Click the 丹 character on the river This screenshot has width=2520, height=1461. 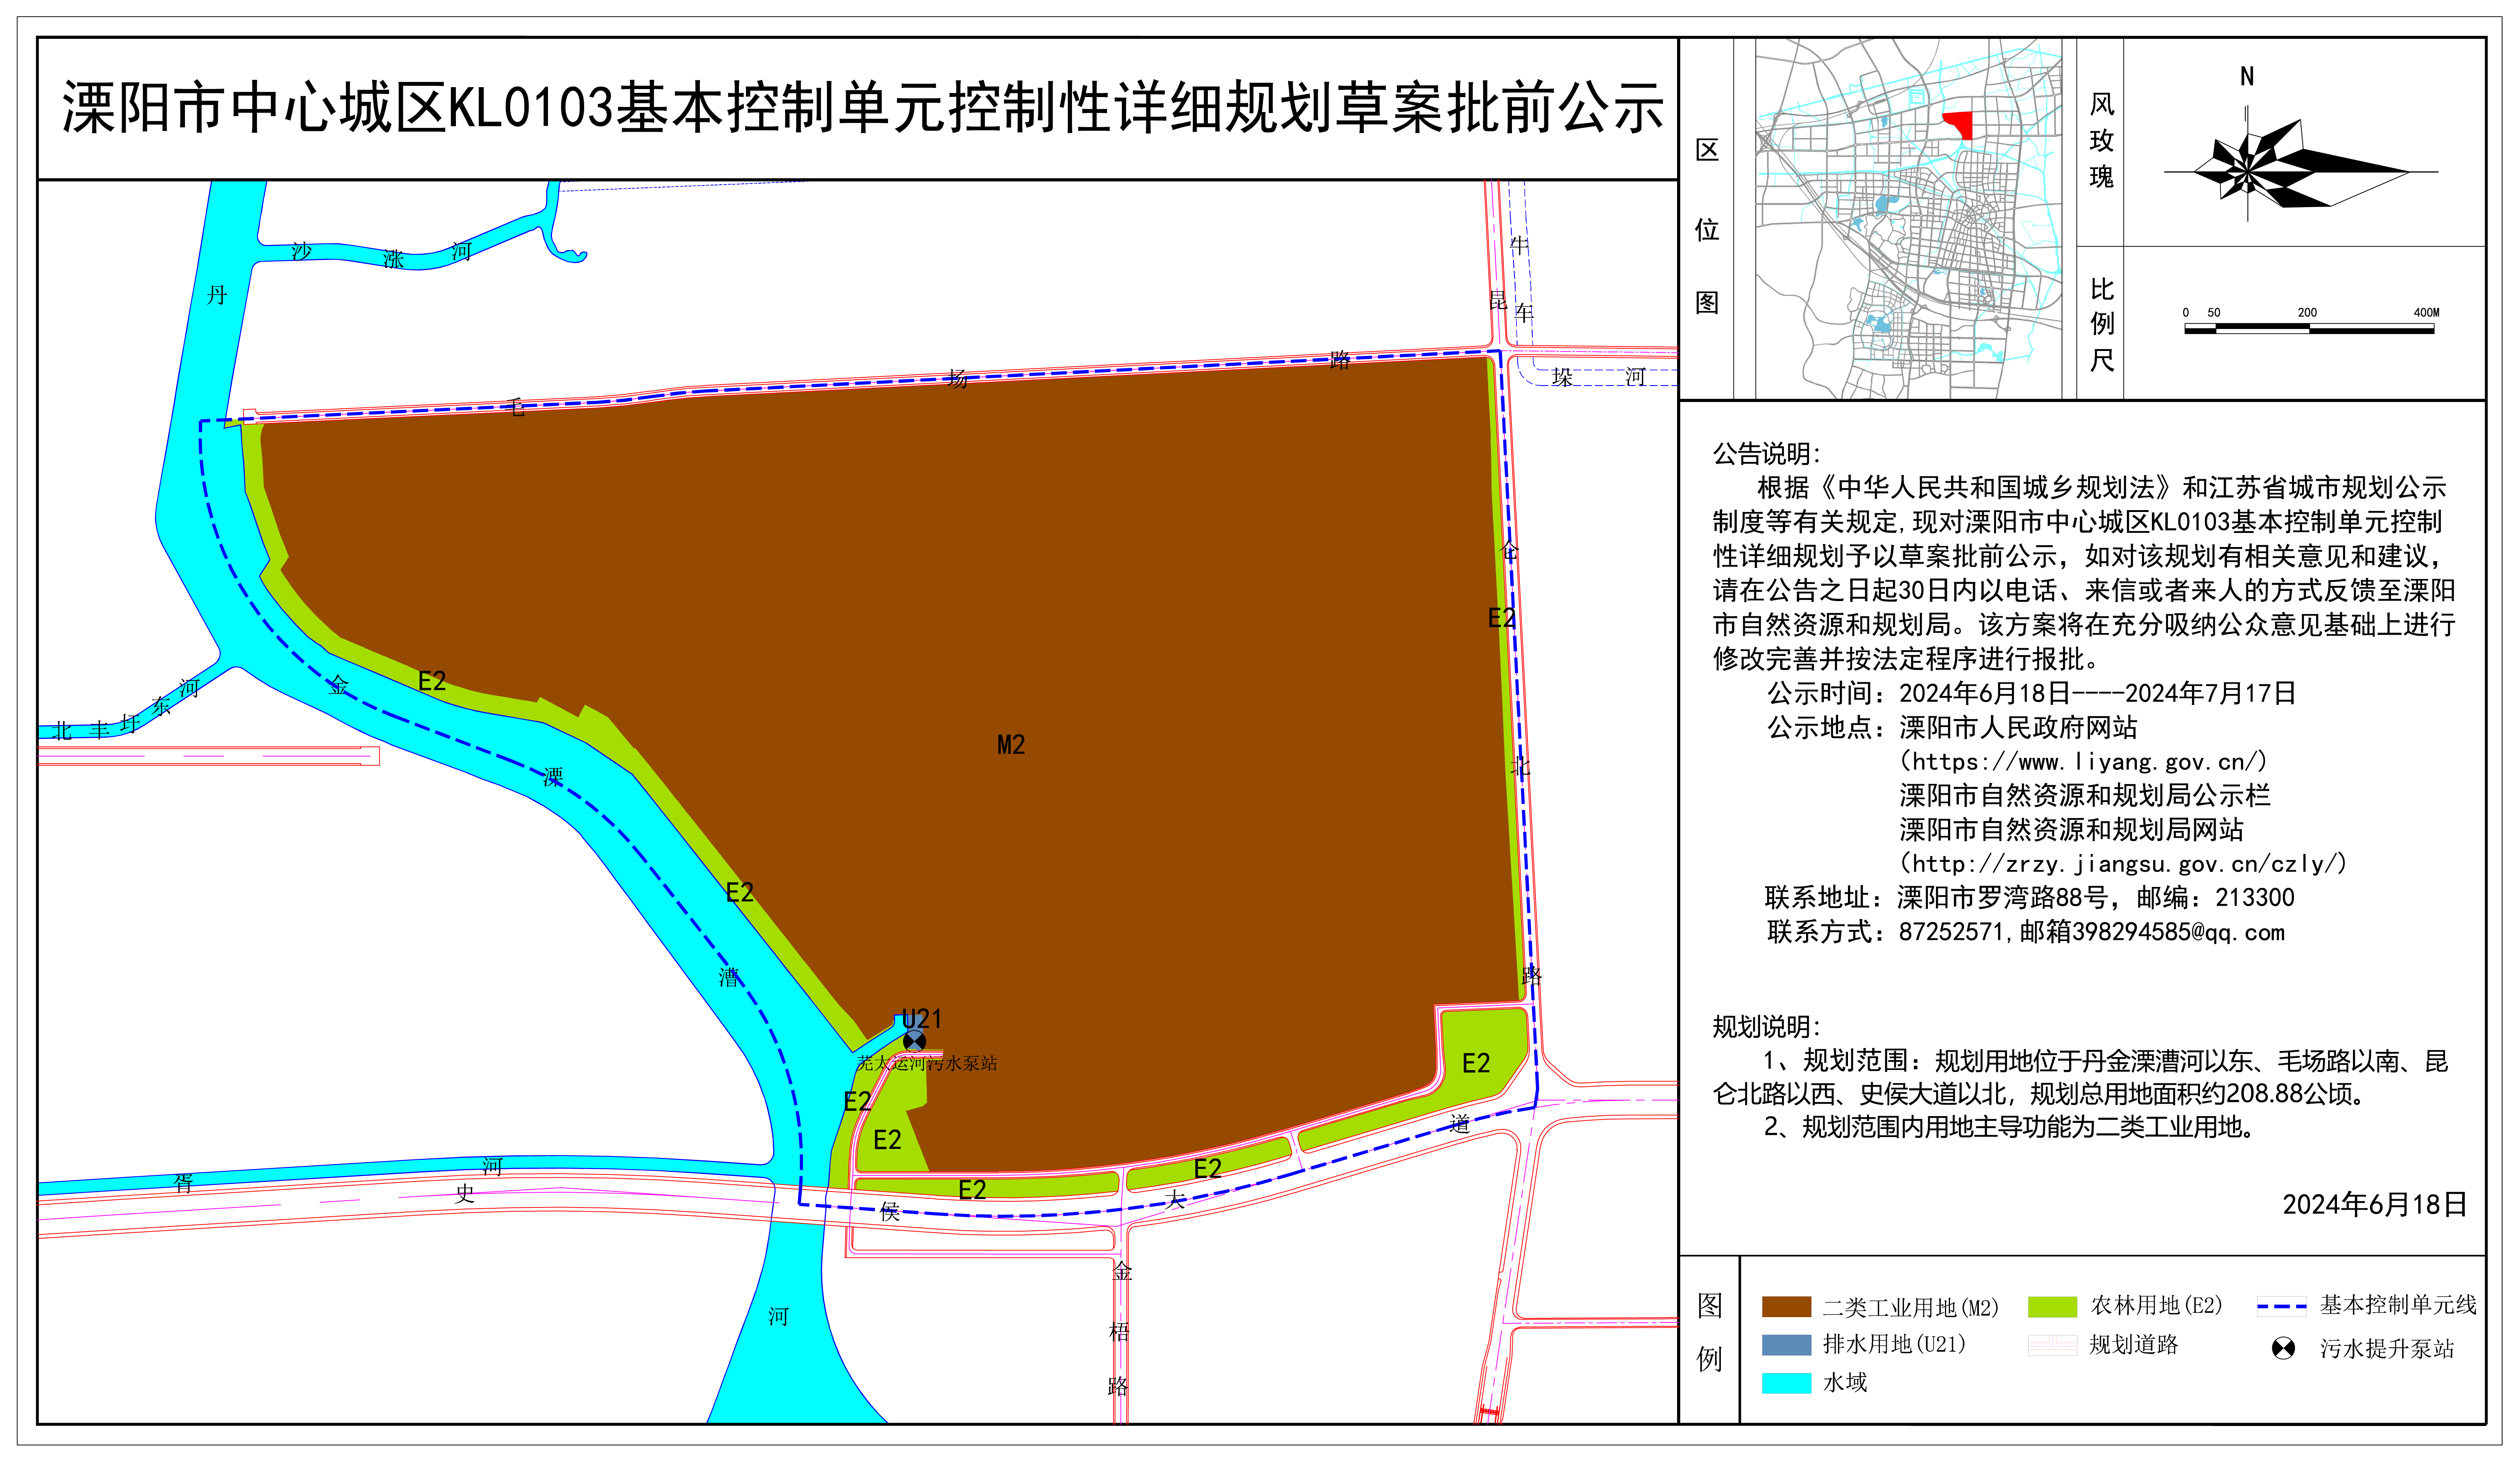tap(217, 295)
